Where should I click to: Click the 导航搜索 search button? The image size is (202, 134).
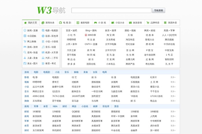pos(159,10)
